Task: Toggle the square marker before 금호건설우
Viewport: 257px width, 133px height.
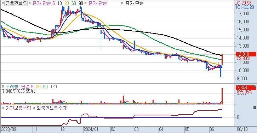Action: (2, 3)
